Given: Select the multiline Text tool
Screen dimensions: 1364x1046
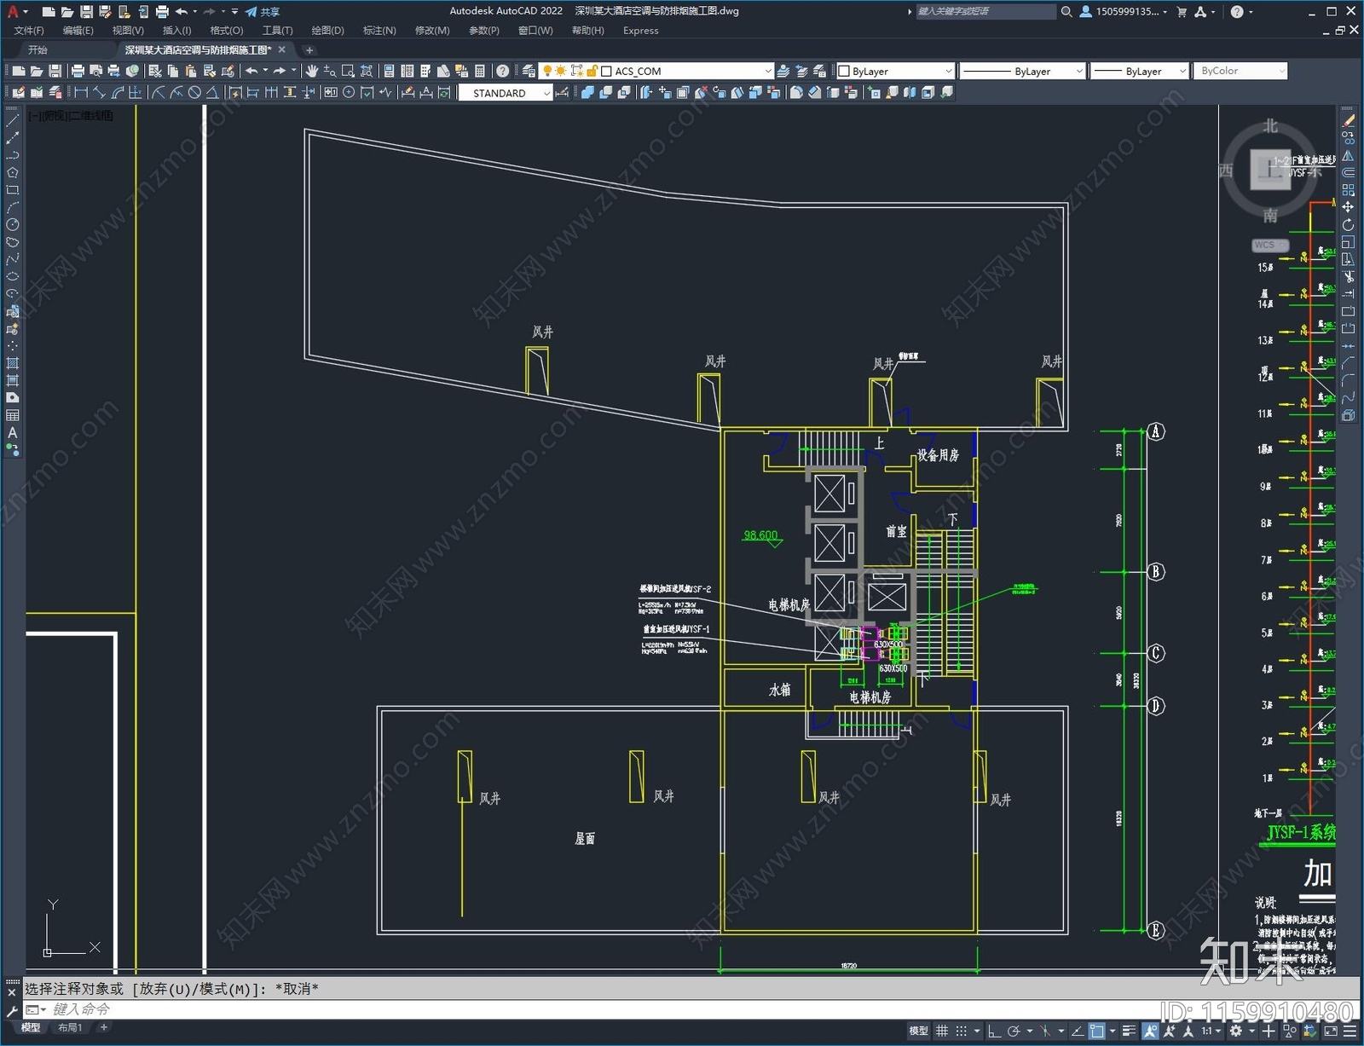Looking at the screenshot, I should click(x=12, y=432).
